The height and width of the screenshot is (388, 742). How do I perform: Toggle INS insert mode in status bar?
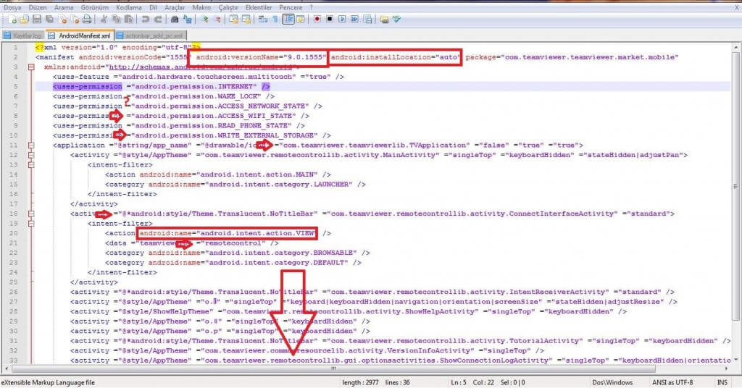pos(722,382)
